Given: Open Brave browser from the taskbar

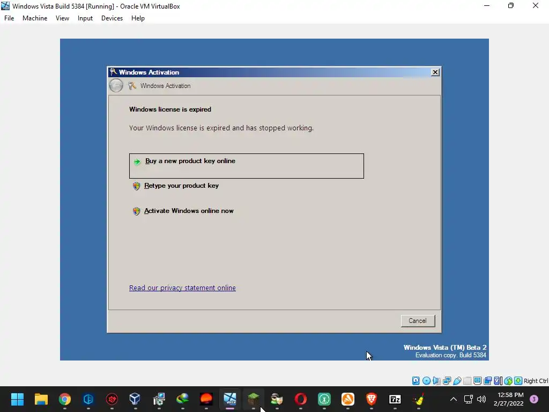Looking at the screenshot, I should [x=372, y=399].
